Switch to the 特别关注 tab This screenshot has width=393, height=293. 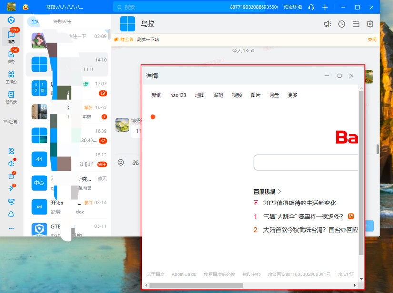(62, 21)
